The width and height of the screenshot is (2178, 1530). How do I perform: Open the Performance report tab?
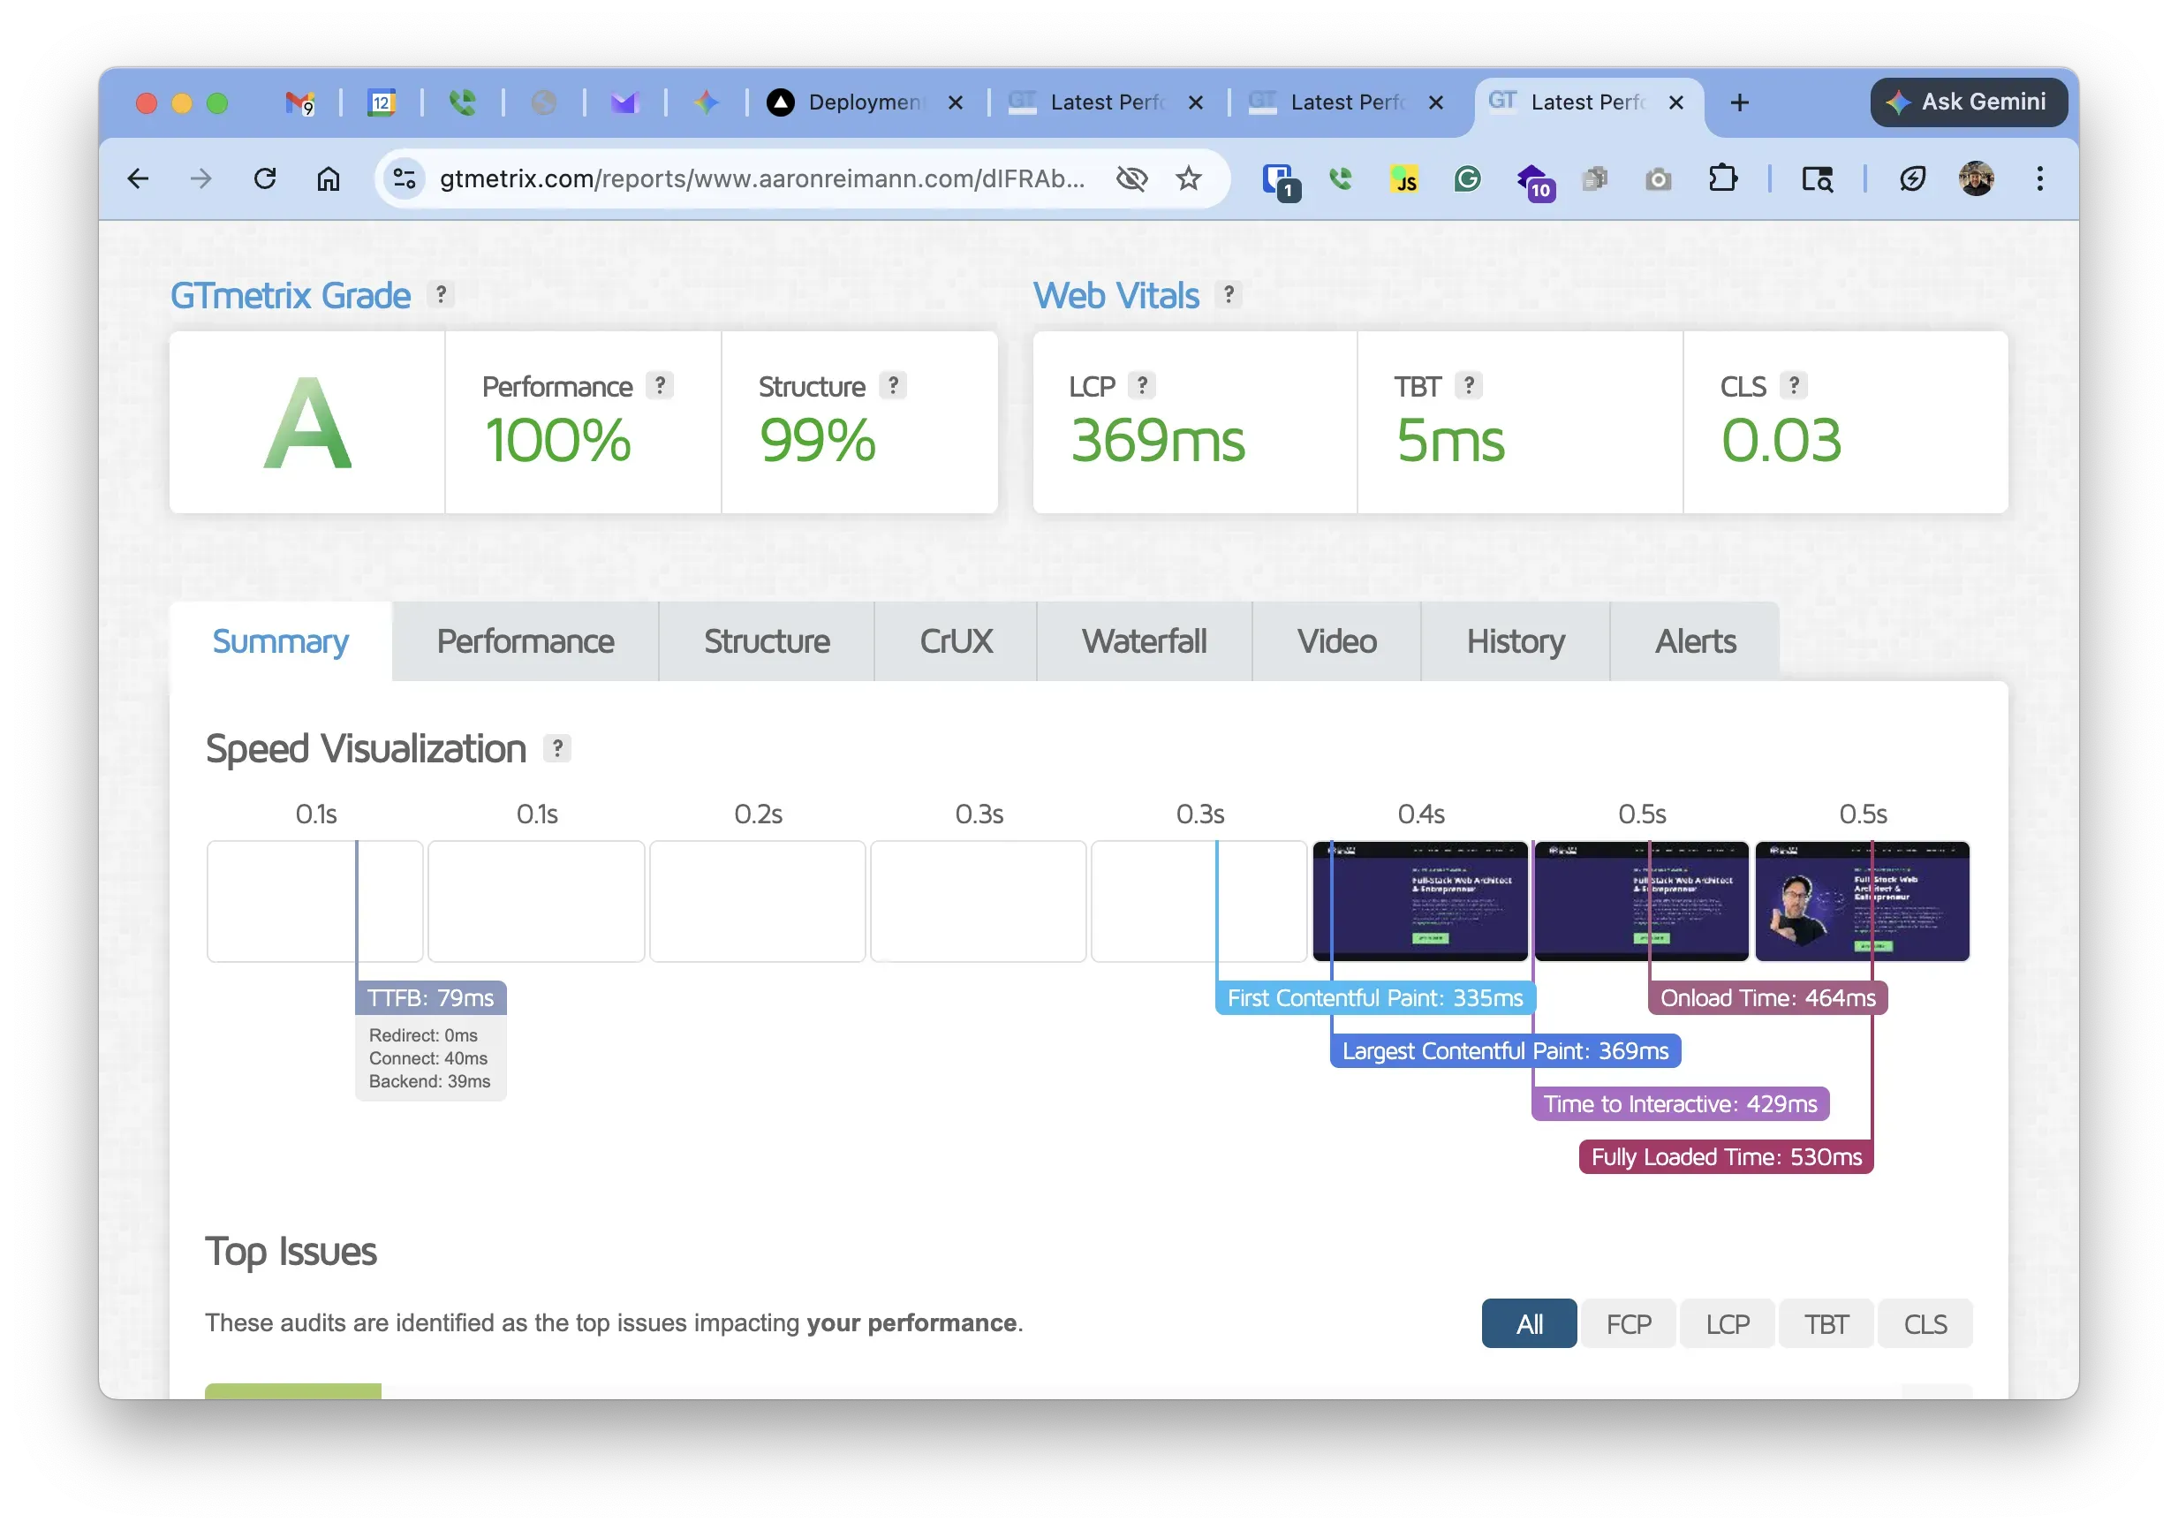click(526, 641)
